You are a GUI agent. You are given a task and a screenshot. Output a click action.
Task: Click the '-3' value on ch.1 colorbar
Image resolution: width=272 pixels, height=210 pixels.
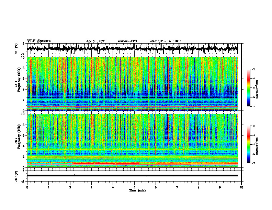[x=253, y=69]
